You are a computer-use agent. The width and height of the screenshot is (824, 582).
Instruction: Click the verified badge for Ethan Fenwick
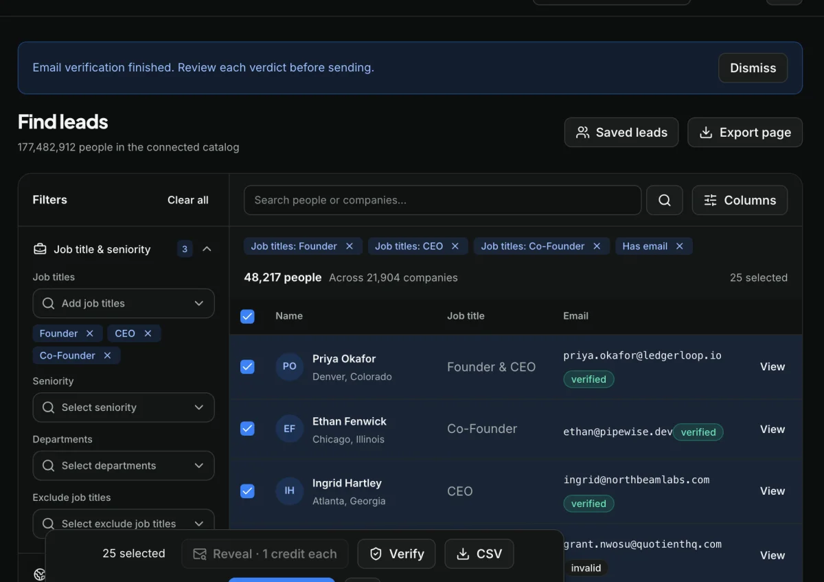[x=698, y=432]
